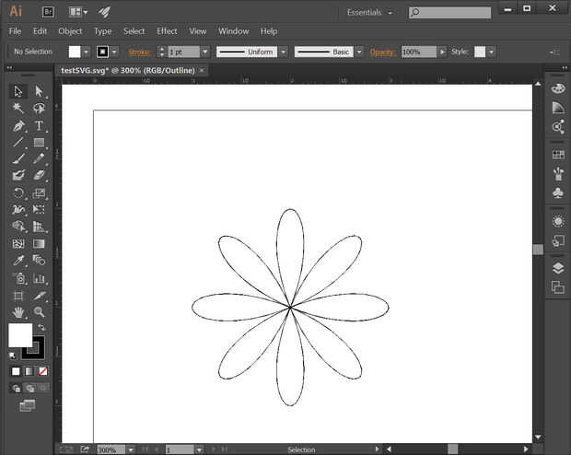Open Adobe Bridge from the Br icon
The image size is (571, 455).
[x=48, y=12]
